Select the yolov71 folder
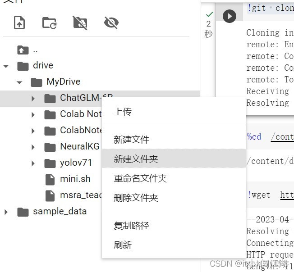 point(76,163)
